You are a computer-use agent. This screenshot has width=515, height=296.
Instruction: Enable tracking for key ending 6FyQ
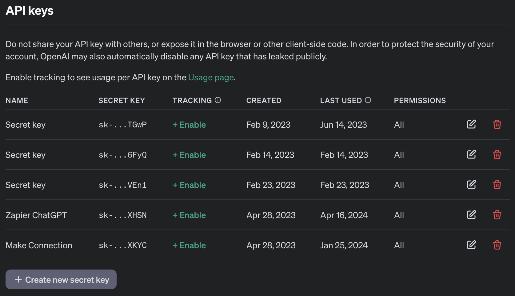pyautogui.click(x=189, y=155)
